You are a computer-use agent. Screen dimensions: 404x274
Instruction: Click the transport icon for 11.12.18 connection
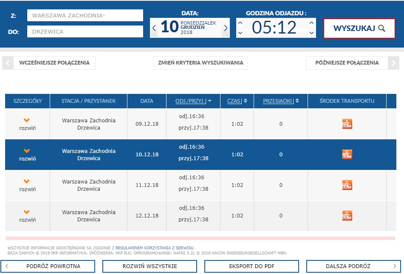(x=347, y=185)
